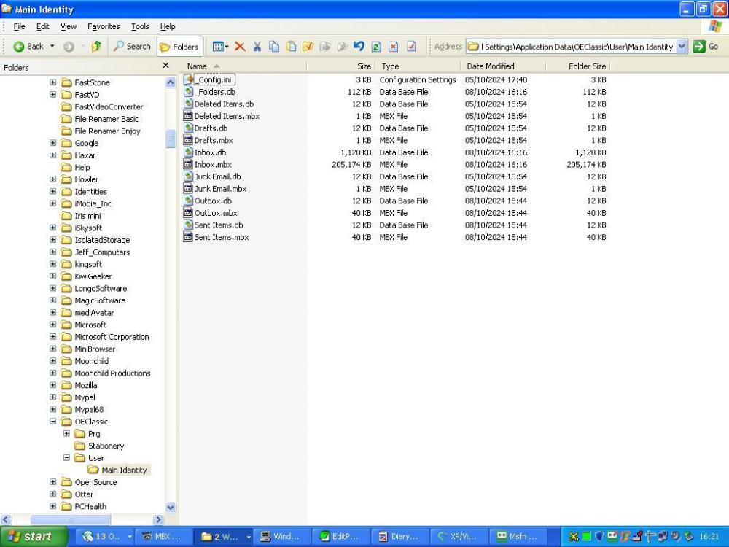Select the Cut toolbar icon

tap(257, 46)
